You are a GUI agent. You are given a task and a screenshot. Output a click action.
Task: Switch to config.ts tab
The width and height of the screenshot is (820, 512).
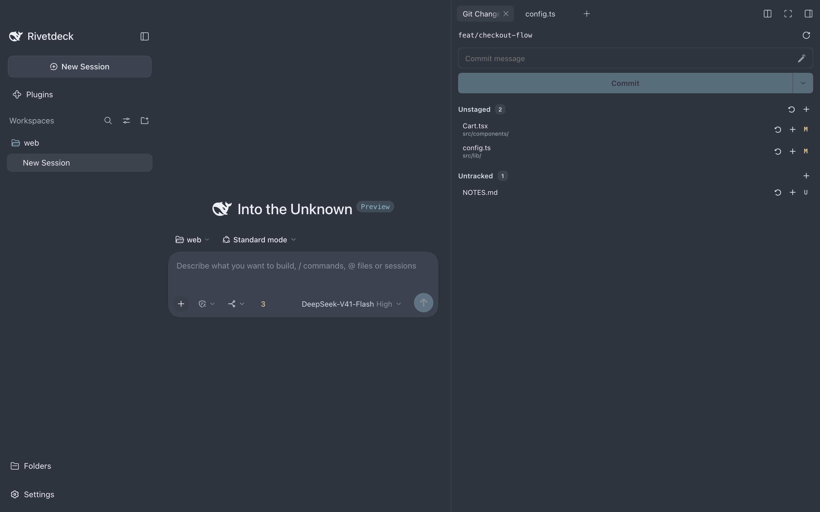click(540, 14)
